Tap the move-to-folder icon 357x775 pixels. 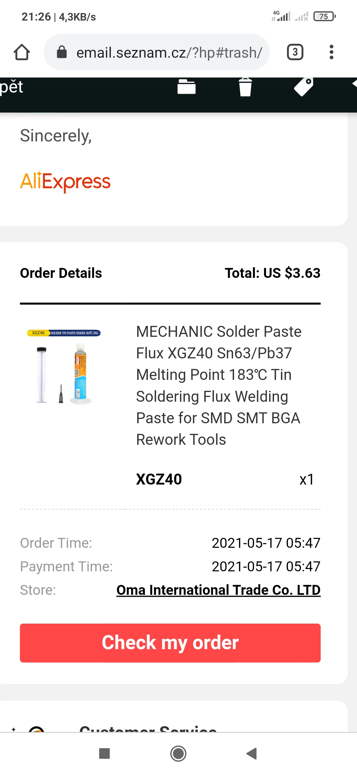point(186,87)
